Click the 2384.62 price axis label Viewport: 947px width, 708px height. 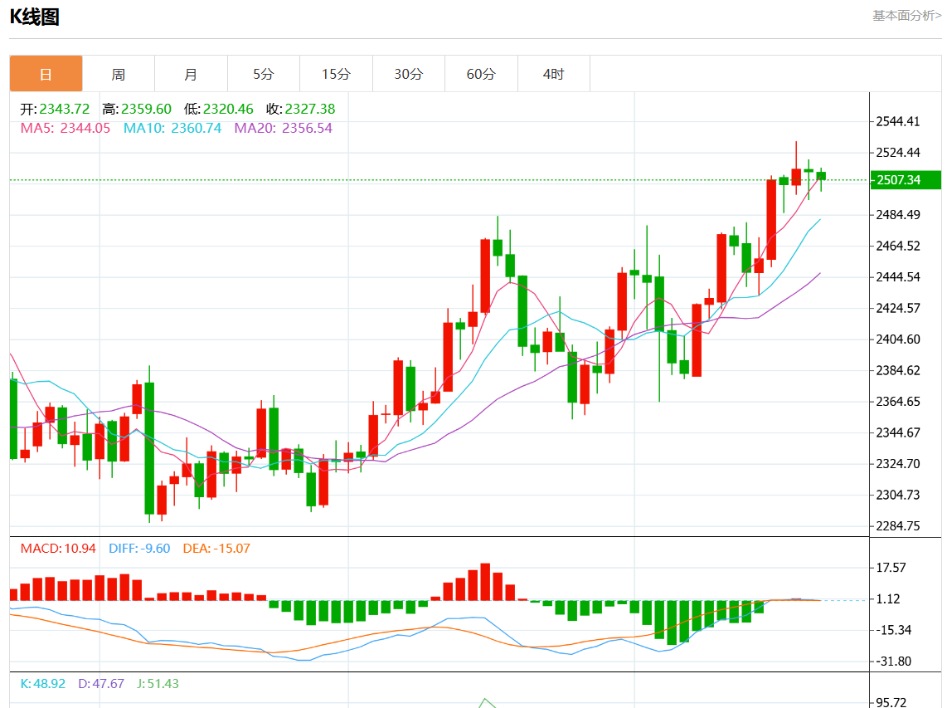point(898,371)
